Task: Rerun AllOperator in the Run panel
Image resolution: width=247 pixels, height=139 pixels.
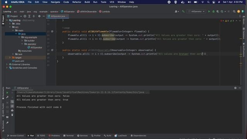Action: coord(7,93)
